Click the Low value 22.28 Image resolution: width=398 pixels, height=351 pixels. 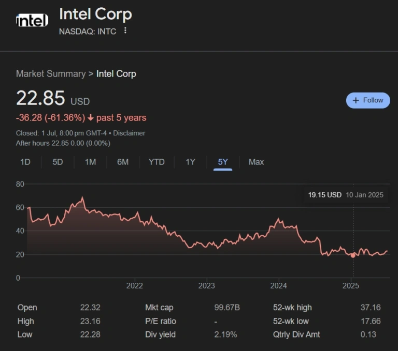[90, 334]
